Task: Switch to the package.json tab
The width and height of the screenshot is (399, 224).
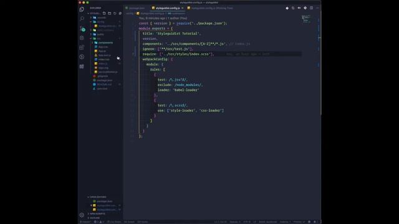Action: pyautogui.click(x=135, y=8)
